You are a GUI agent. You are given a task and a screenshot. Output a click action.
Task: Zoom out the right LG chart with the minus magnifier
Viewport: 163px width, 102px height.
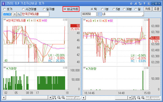pyautogui.click(x=139, y=98)
